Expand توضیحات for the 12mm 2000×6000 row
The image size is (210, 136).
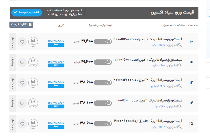(x=12, y=103)
